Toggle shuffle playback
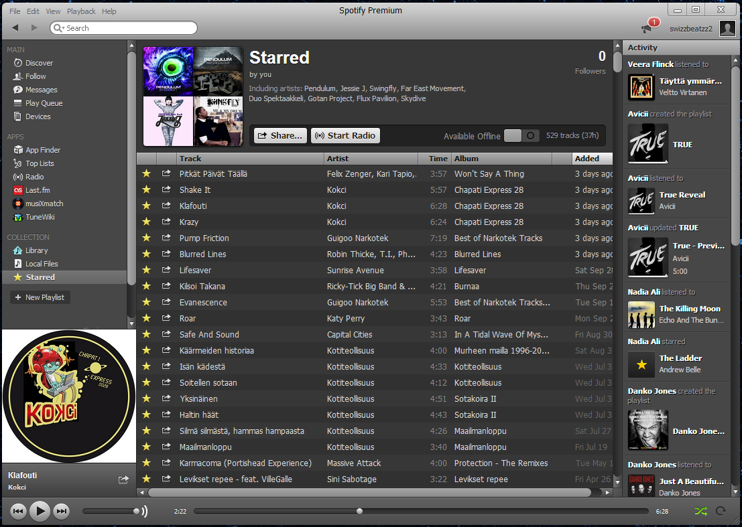 point(700,512)
